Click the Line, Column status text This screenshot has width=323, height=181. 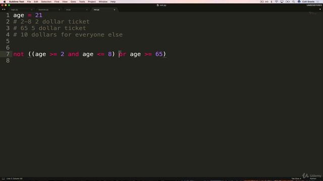tap(15, 179)
